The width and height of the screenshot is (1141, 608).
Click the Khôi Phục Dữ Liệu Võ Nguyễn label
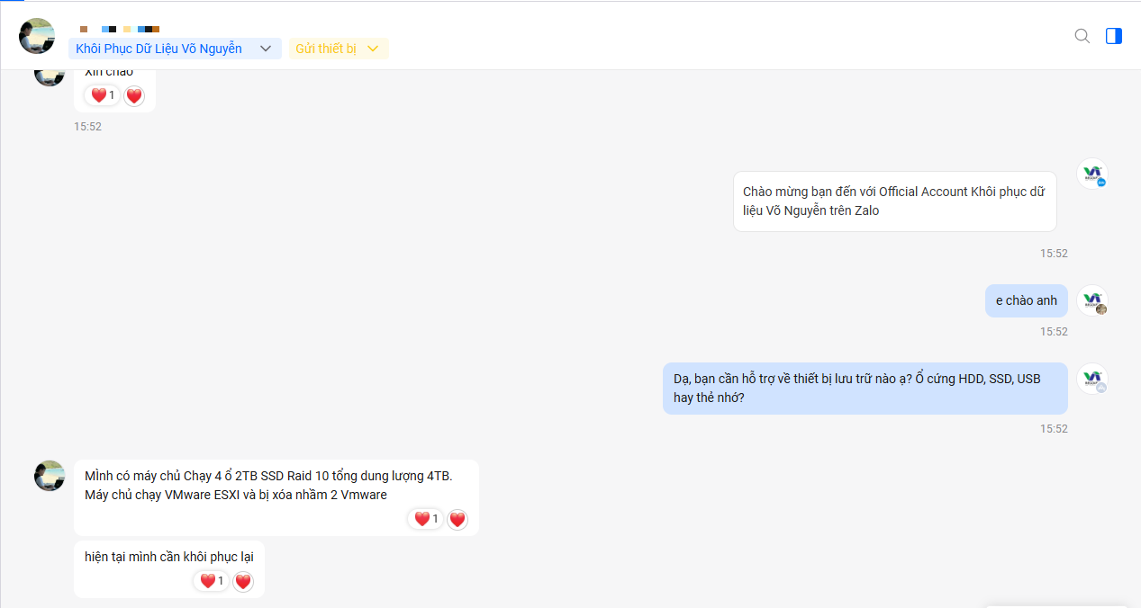pyautogui.click(x=158, y=49)
